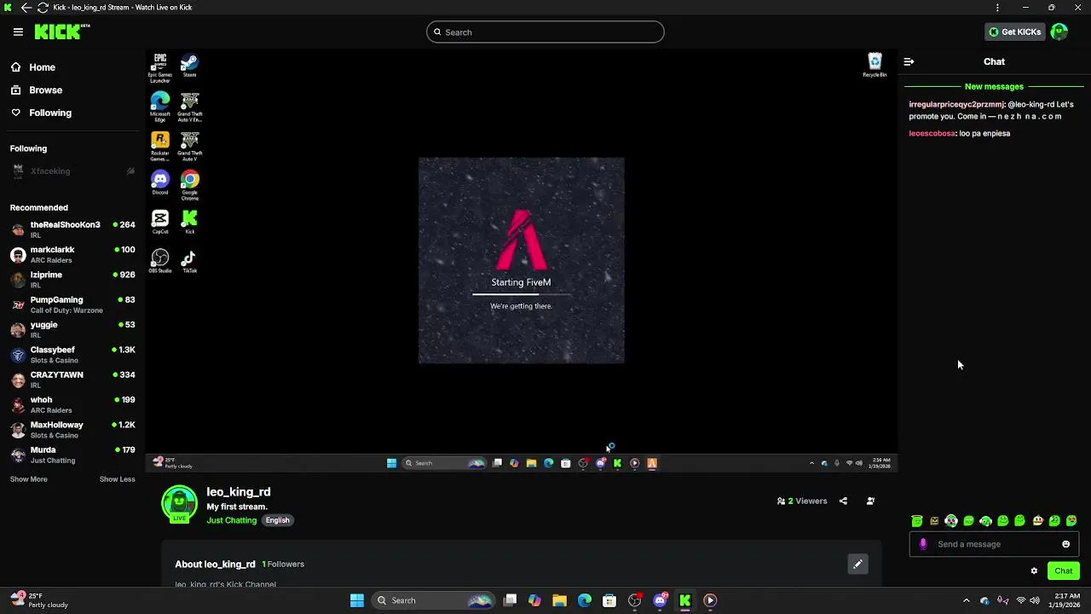
Task: Click the 1 Followers count
Action: pyautogui.click(x=283, y=565)
